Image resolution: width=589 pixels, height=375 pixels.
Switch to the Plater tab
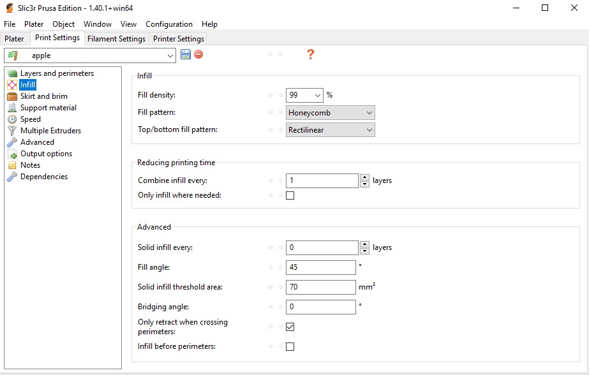14,39
